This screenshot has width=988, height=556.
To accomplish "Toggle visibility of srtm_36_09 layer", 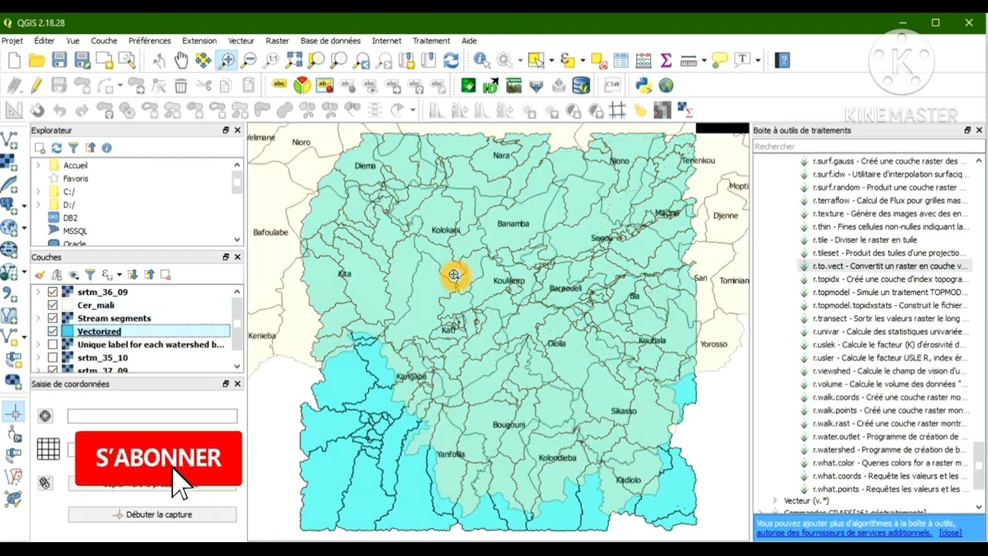I will 52,292.
